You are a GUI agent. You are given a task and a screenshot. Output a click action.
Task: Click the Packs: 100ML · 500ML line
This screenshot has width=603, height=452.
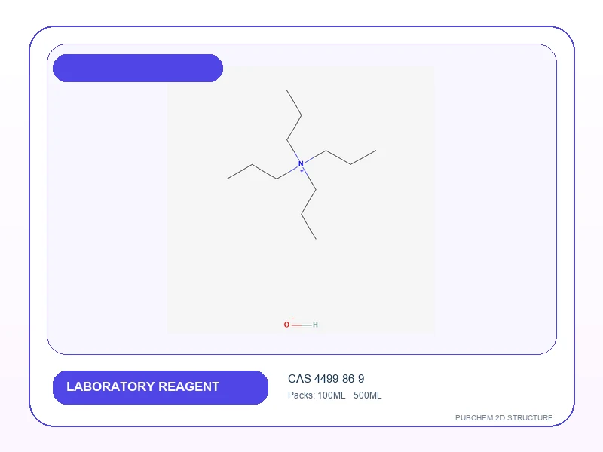point(335,395)
